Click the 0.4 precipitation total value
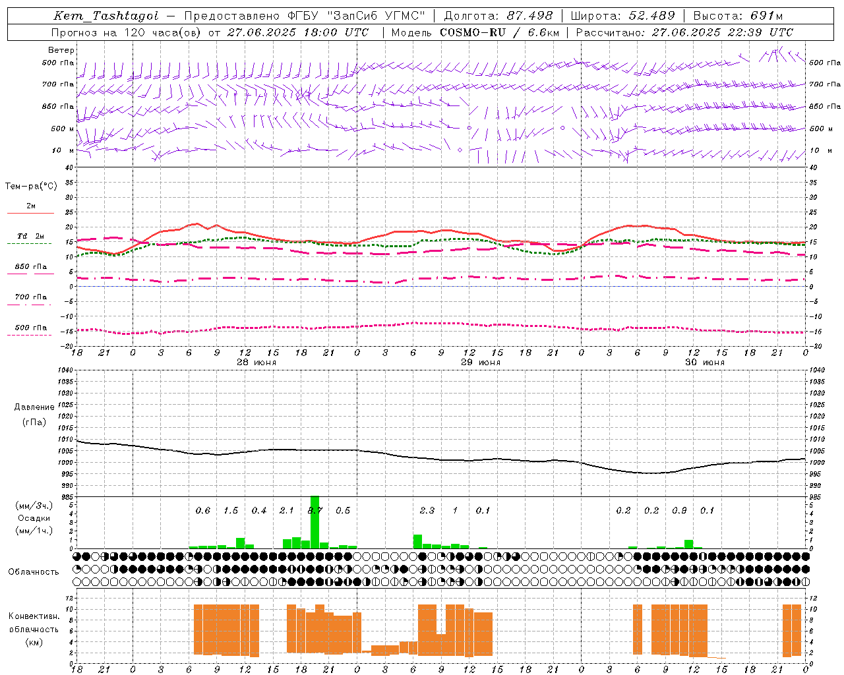The height and width of the screenshot is (675, 844). (x=259, y=510)
